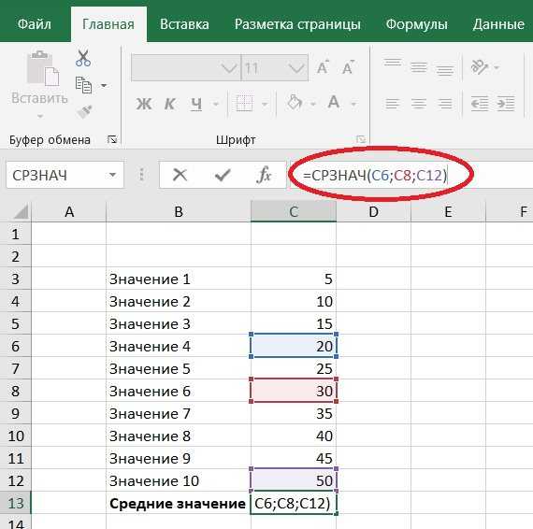The image size is (533, 529).
Task: Decrease indent
Action: pyautogui.click(x=480, y=104)
